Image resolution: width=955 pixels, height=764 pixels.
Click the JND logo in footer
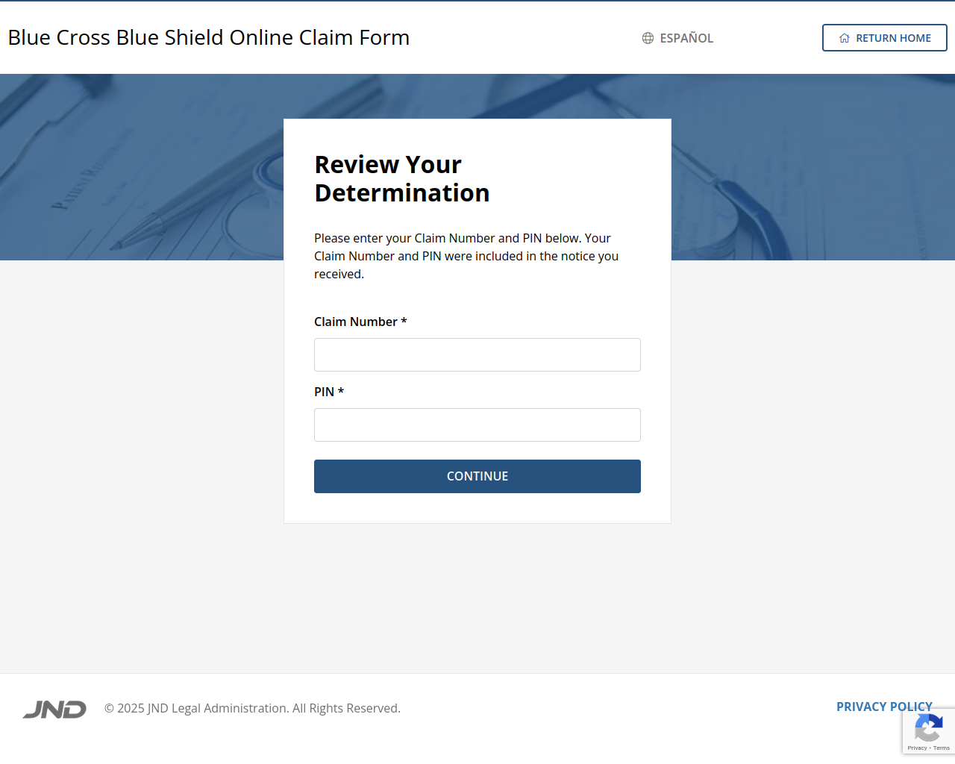[54, 709]
